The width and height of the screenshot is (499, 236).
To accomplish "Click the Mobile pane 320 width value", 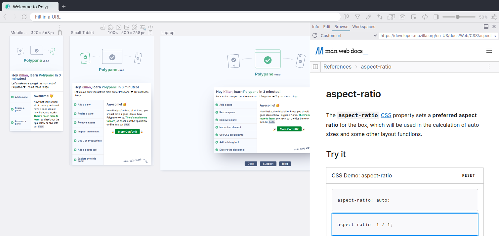I will pos(34,33).
